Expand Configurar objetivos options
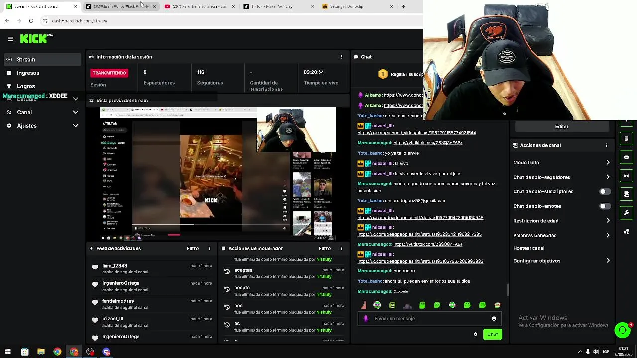This screenshot has width=637, height=358. (561, 261)
